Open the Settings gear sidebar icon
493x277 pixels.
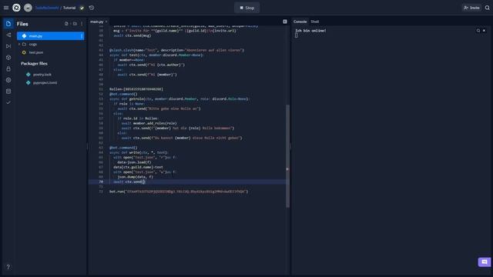coord(8,80)
